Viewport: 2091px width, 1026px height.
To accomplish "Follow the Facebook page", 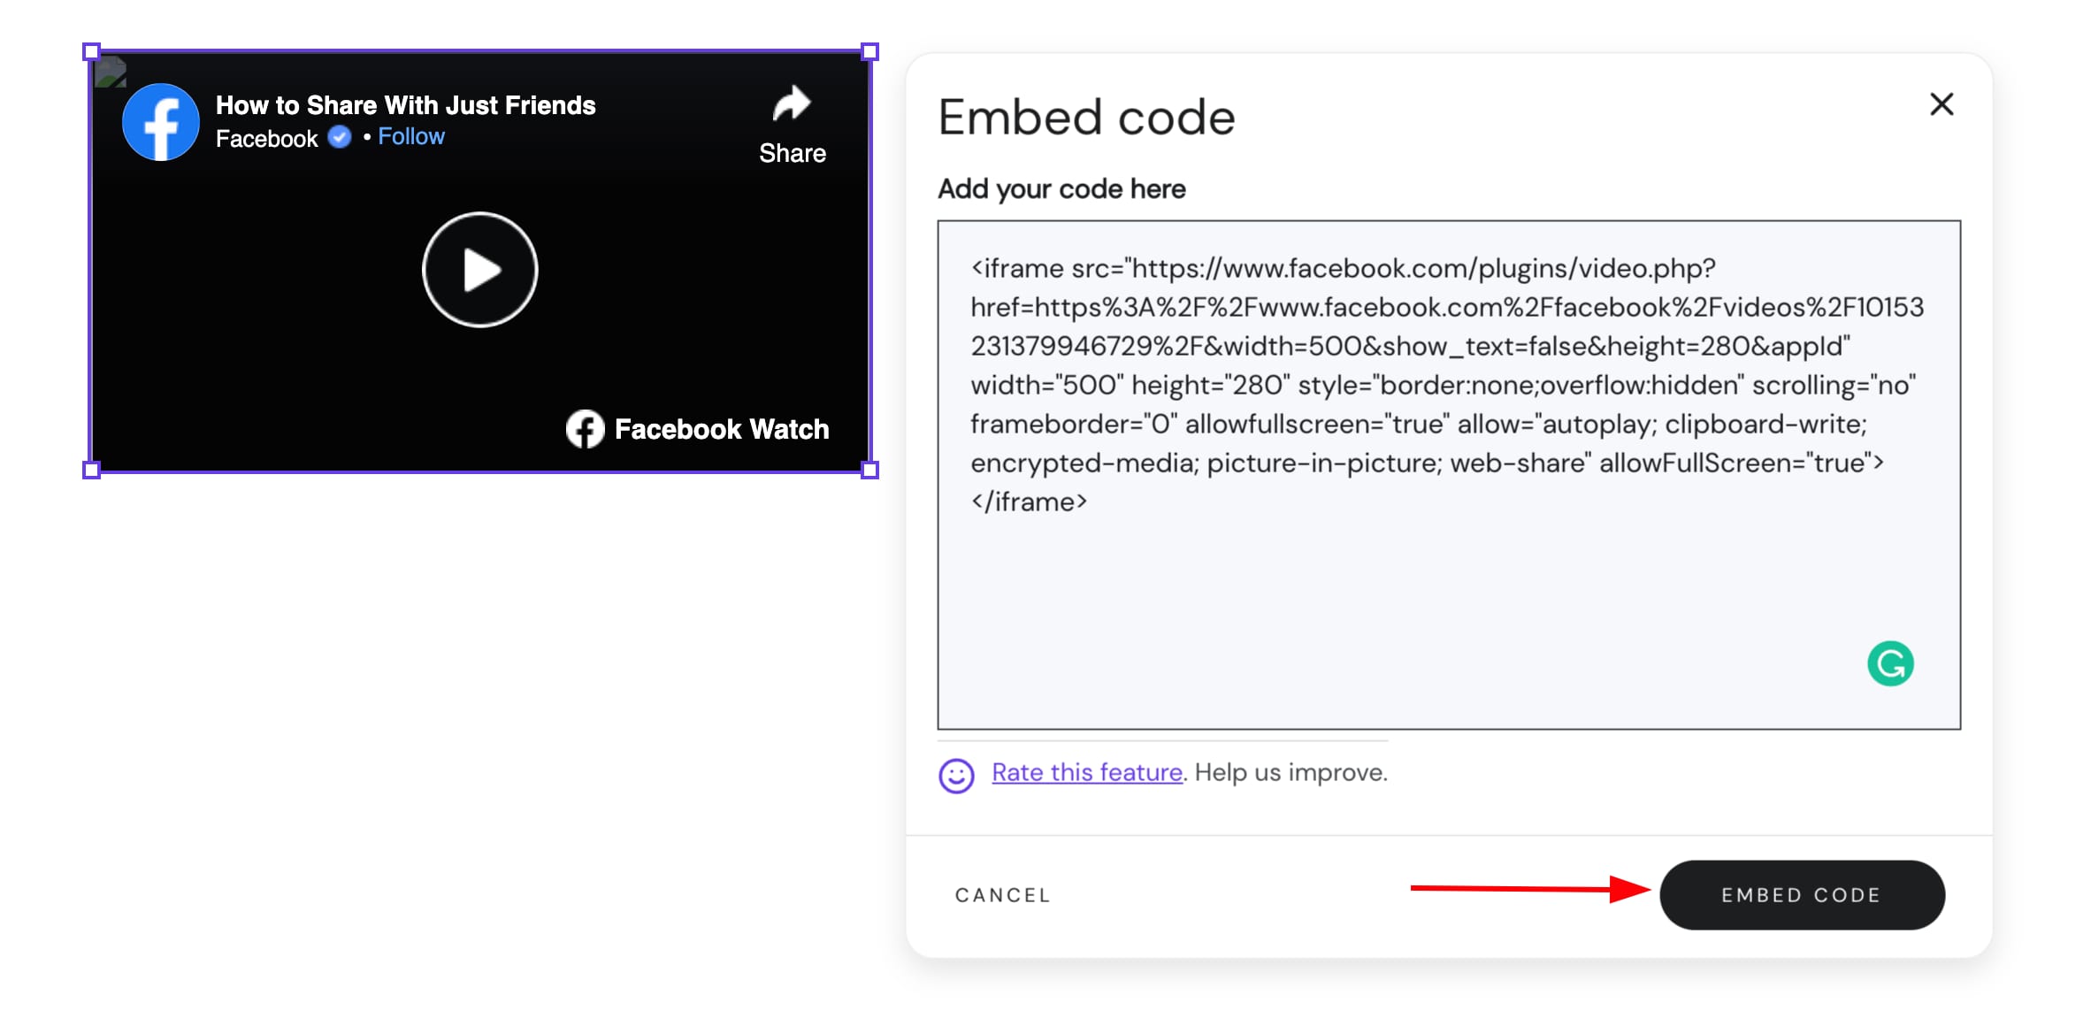I will (411, 137).
